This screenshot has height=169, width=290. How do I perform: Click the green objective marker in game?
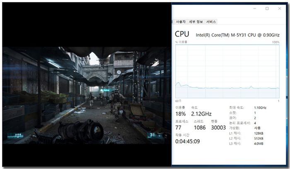pos(105,90)
